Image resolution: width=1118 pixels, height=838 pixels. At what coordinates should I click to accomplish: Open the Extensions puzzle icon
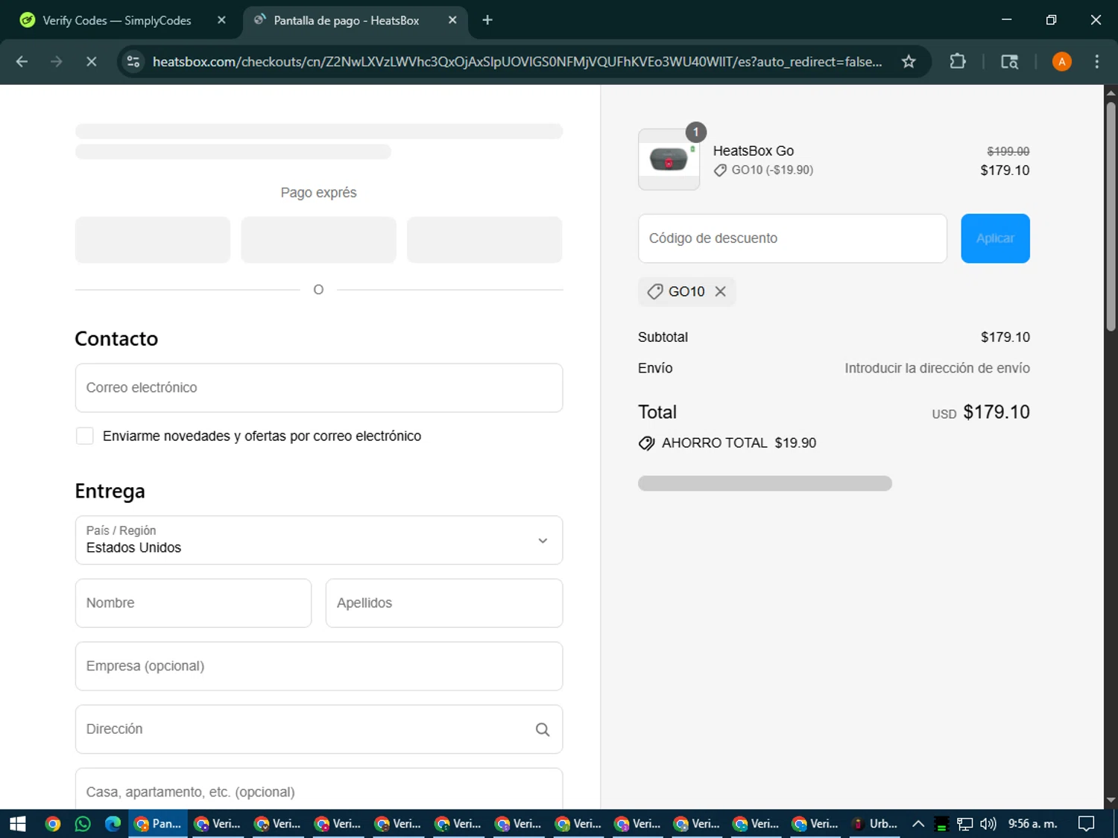pos(958,62)
